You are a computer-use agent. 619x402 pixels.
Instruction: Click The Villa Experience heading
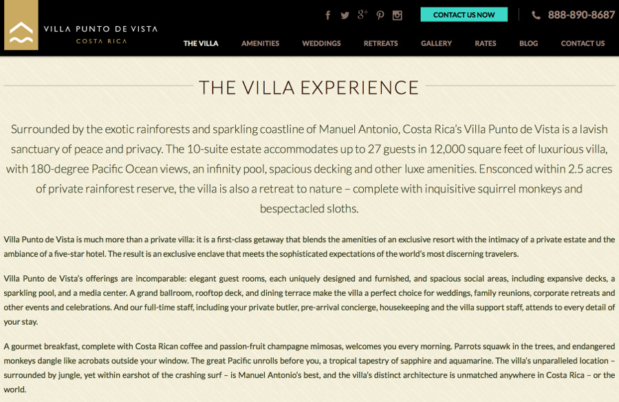coord(309,87)
